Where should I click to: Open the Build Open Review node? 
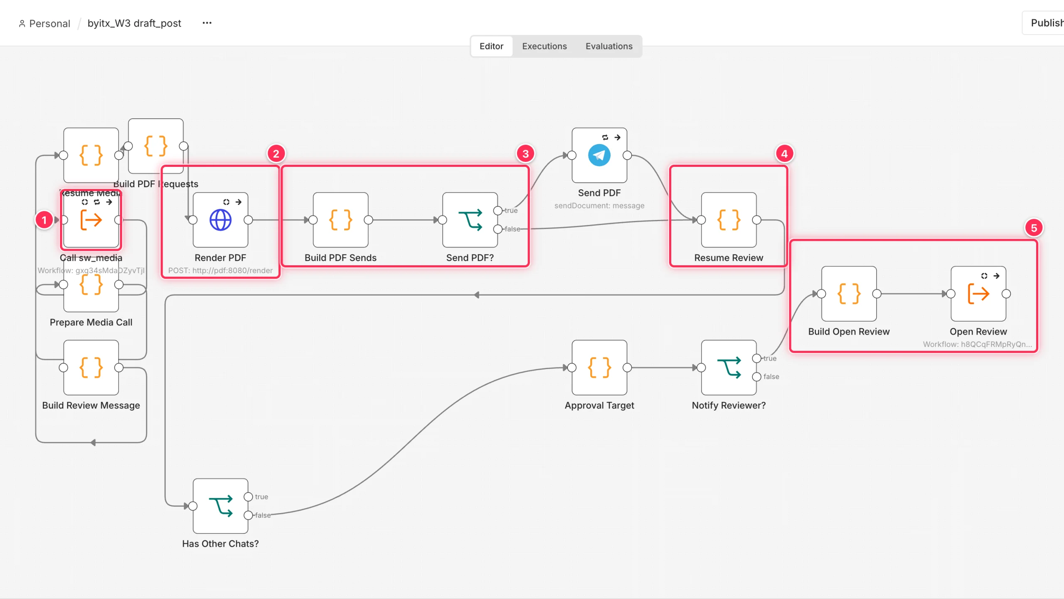(849, 293)
